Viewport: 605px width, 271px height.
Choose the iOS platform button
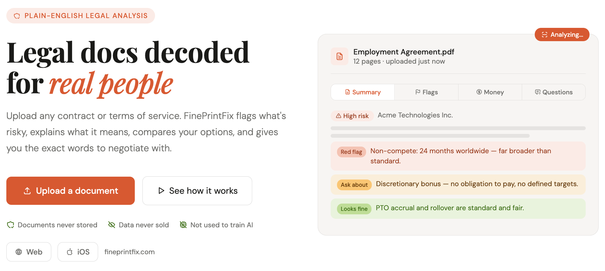pos(78,252)
